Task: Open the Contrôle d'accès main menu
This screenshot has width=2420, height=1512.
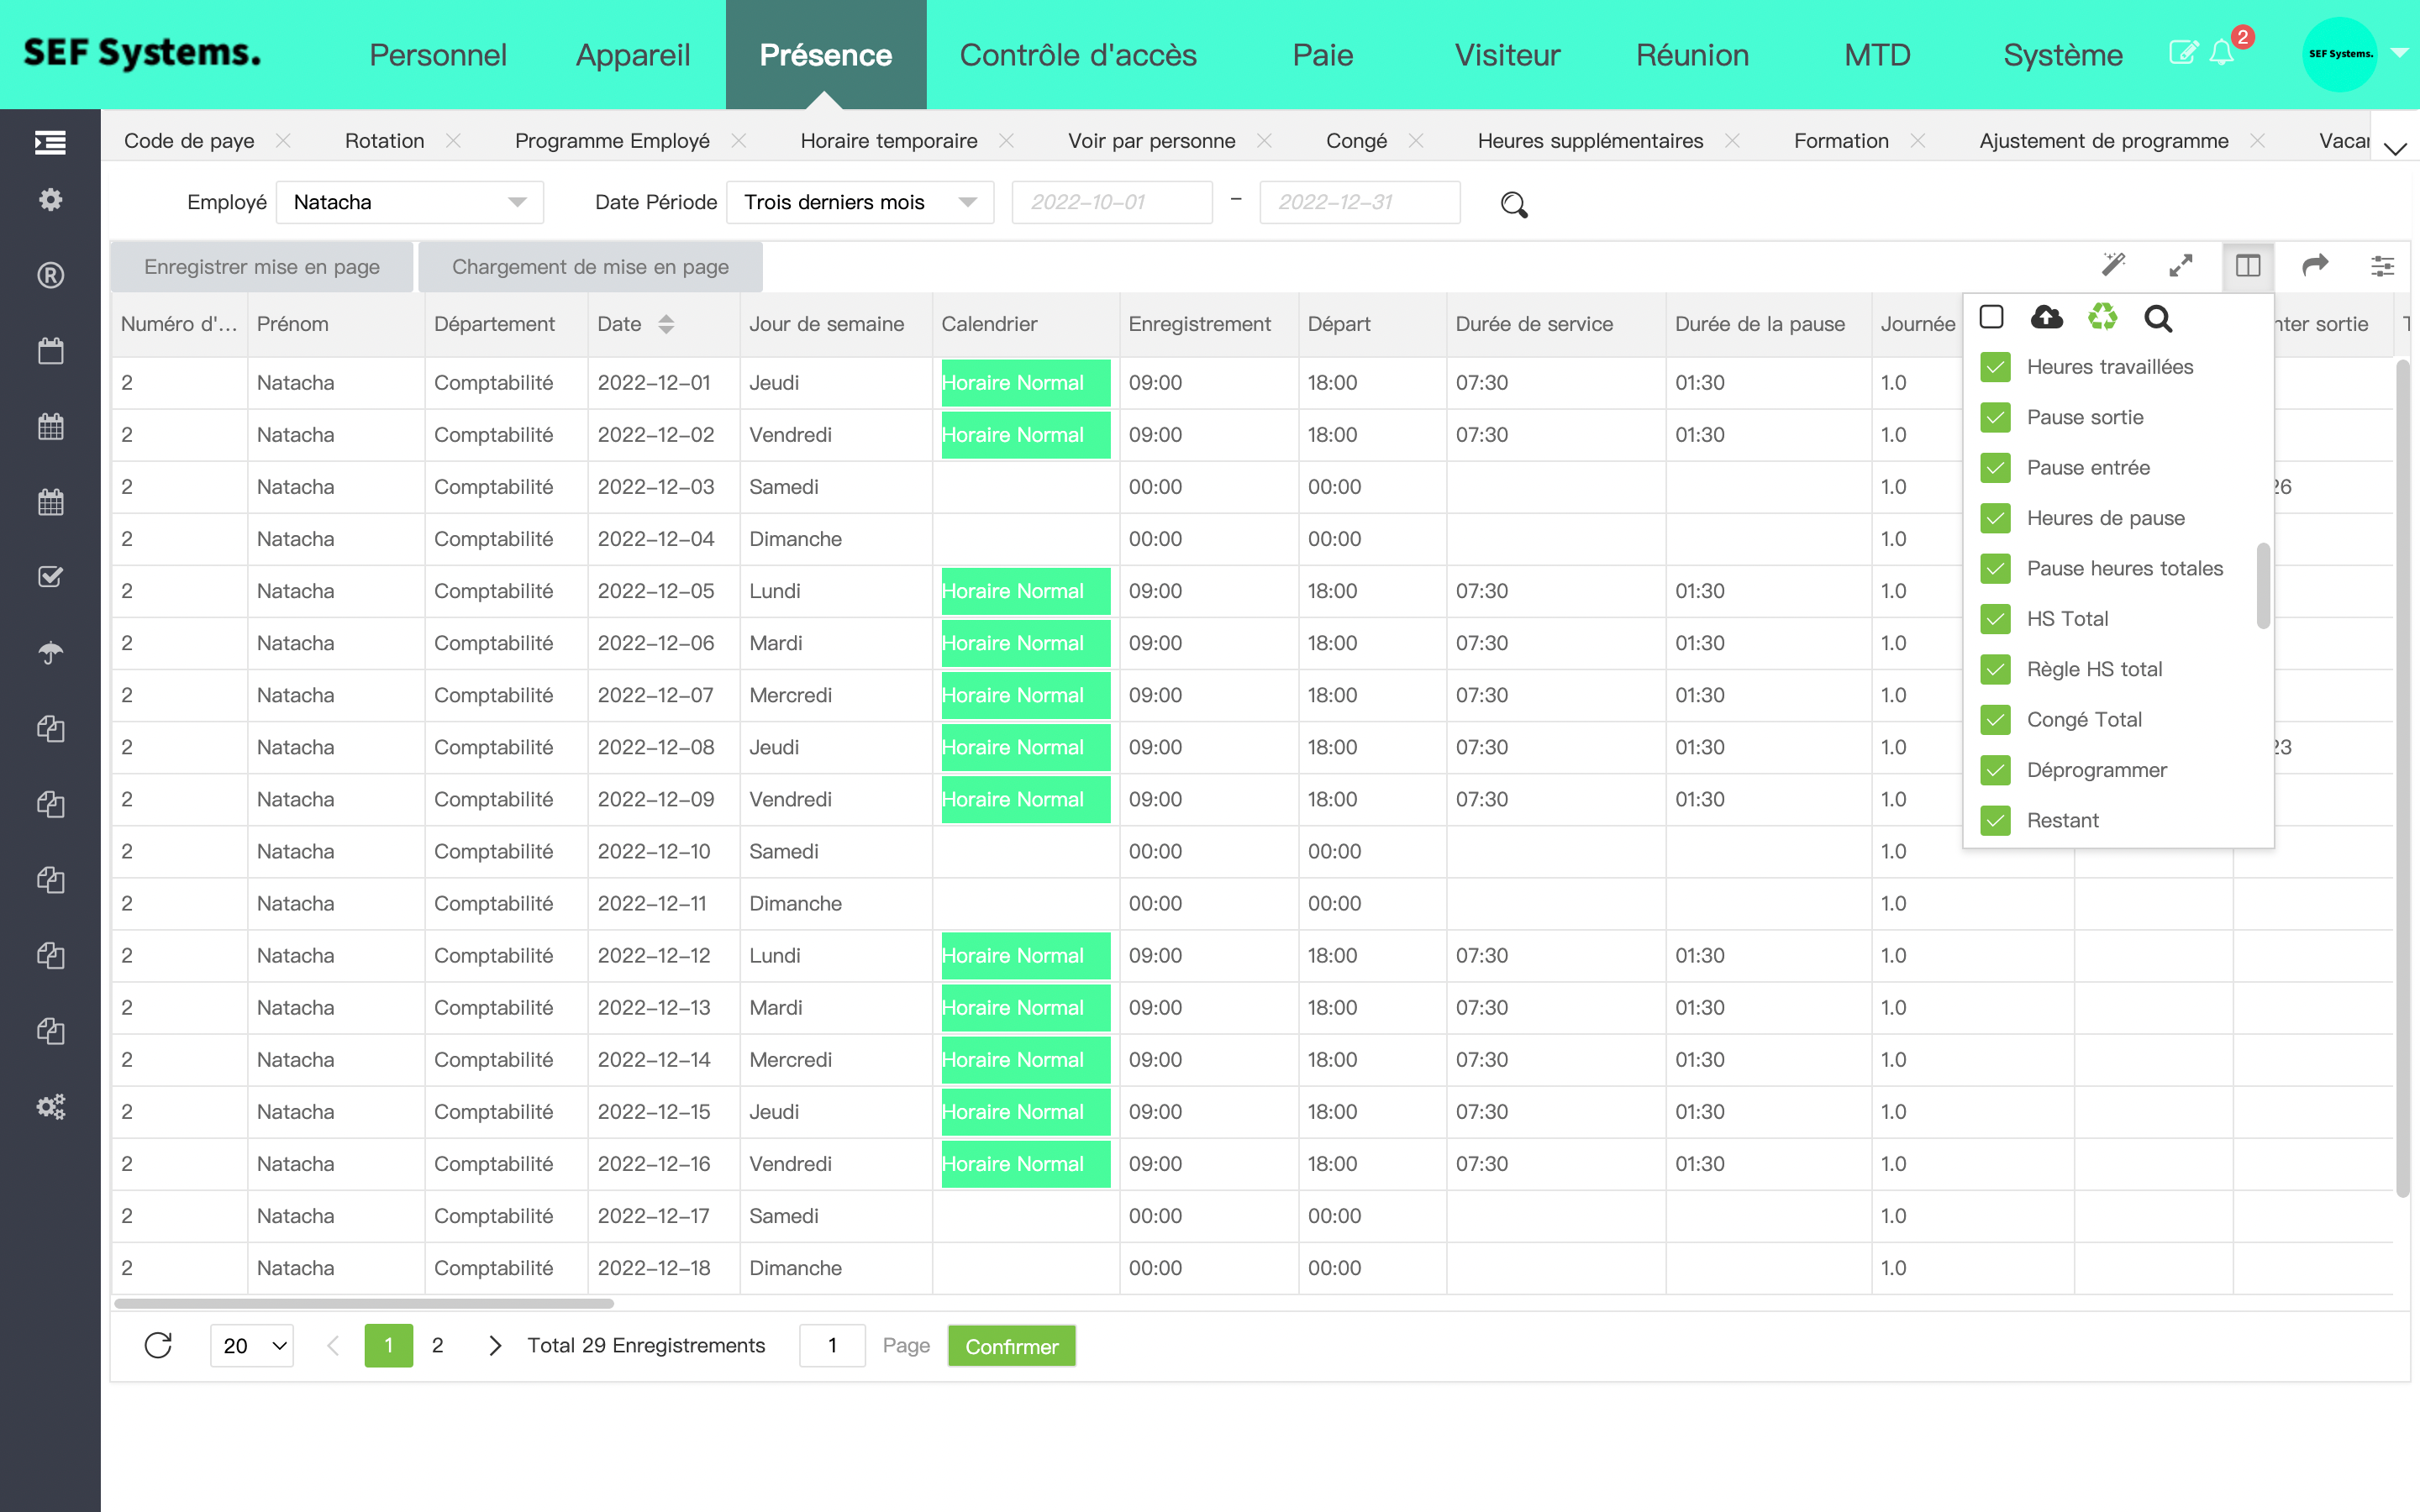Action: 1077,55
